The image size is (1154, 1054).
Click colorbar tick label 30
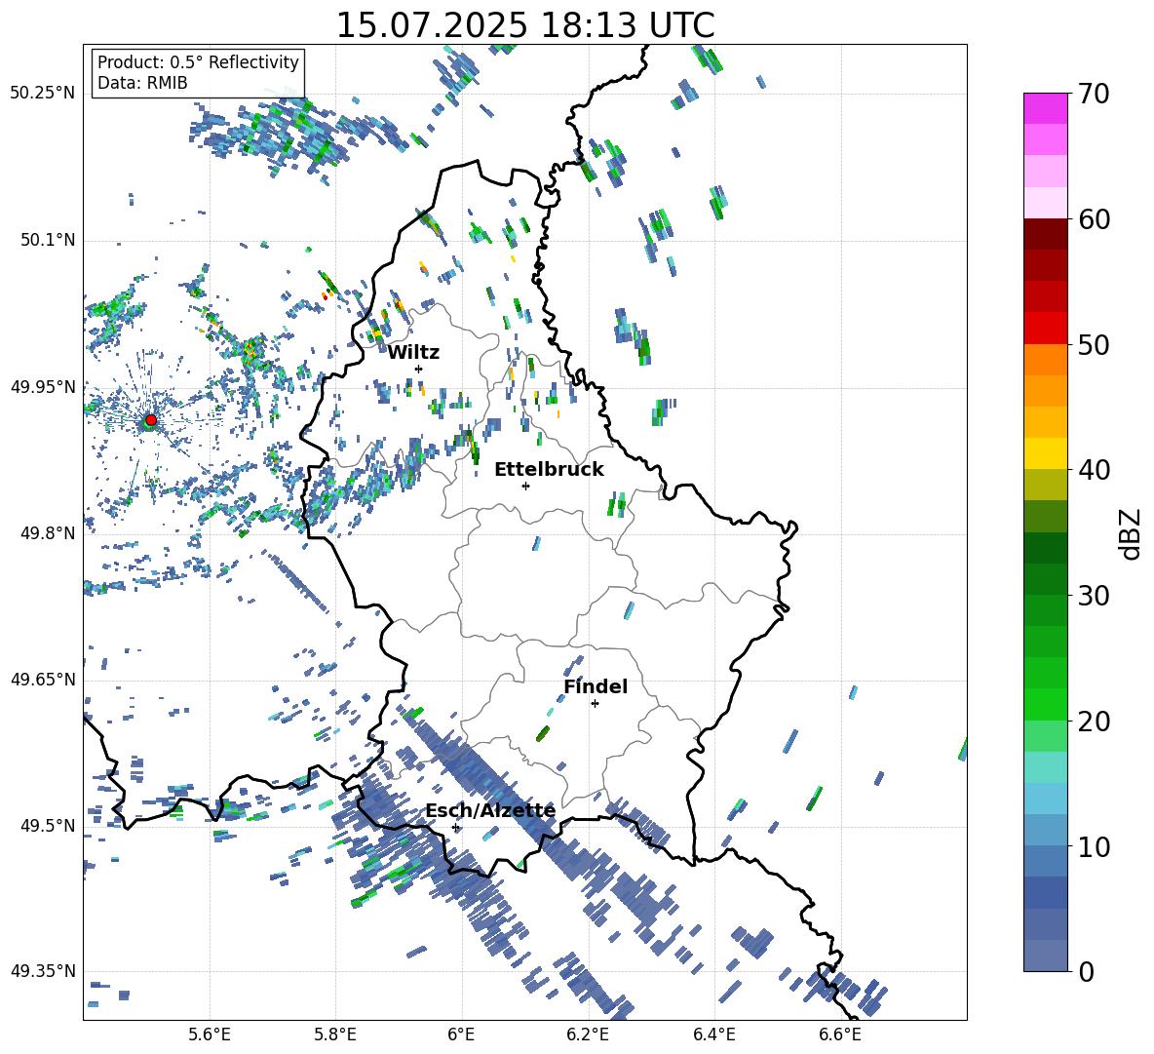coord(1094,596)
